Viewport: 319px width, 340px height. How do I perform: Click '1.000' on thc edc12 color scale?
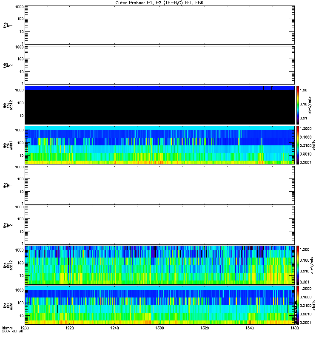pyautogui.click(x=305, y=249)
